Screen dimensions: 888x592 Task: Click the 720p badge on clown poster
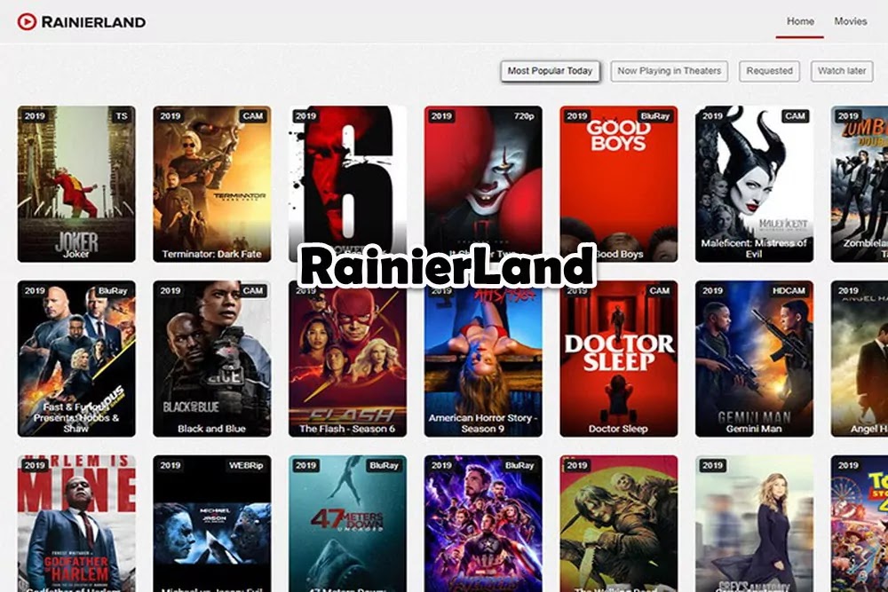tap(524, 116)
